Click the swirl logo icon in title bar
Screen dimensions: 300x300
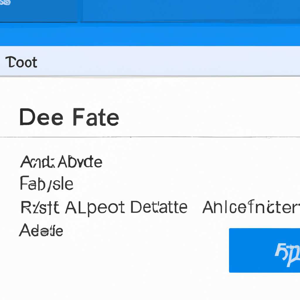5,2
